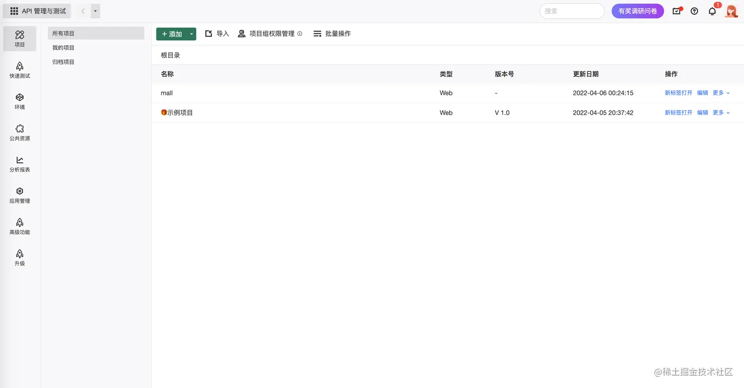Open 高级功能 in the sidebar
This screenshot has width=744, height=388.
[x=20, y=226]
